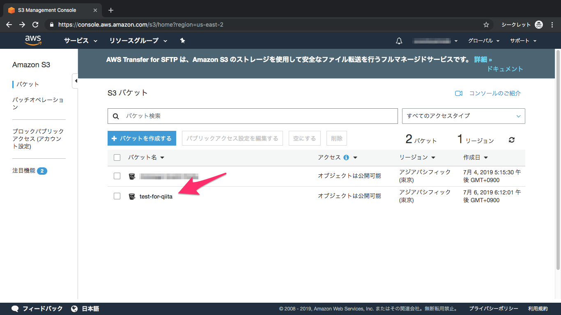Toggle the select-all buckets checkbox
This screenshot has width=561, height=315.
117,157
